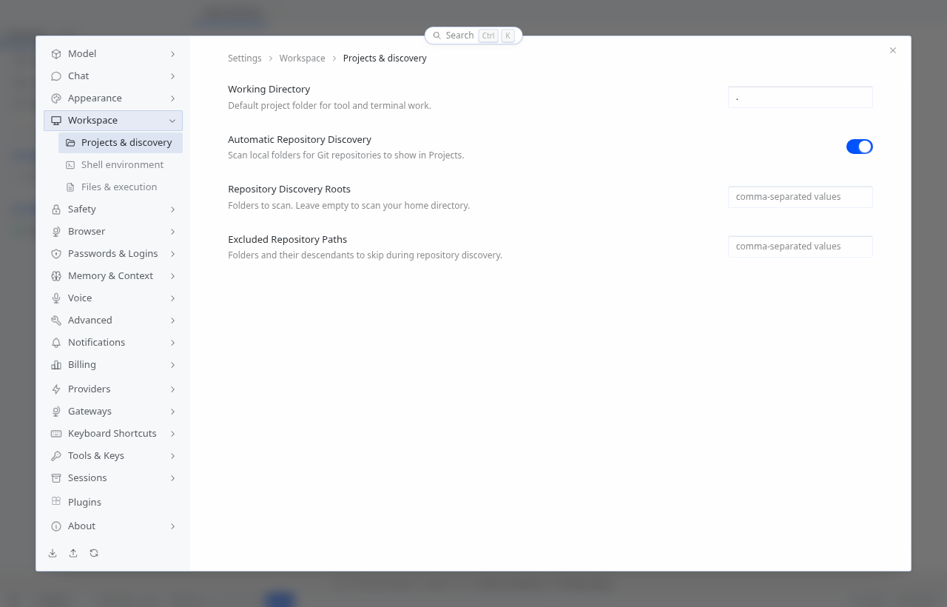Click the magnifier icon in Search
Viewport: 947px width, 607px height.
click(437, 36)
